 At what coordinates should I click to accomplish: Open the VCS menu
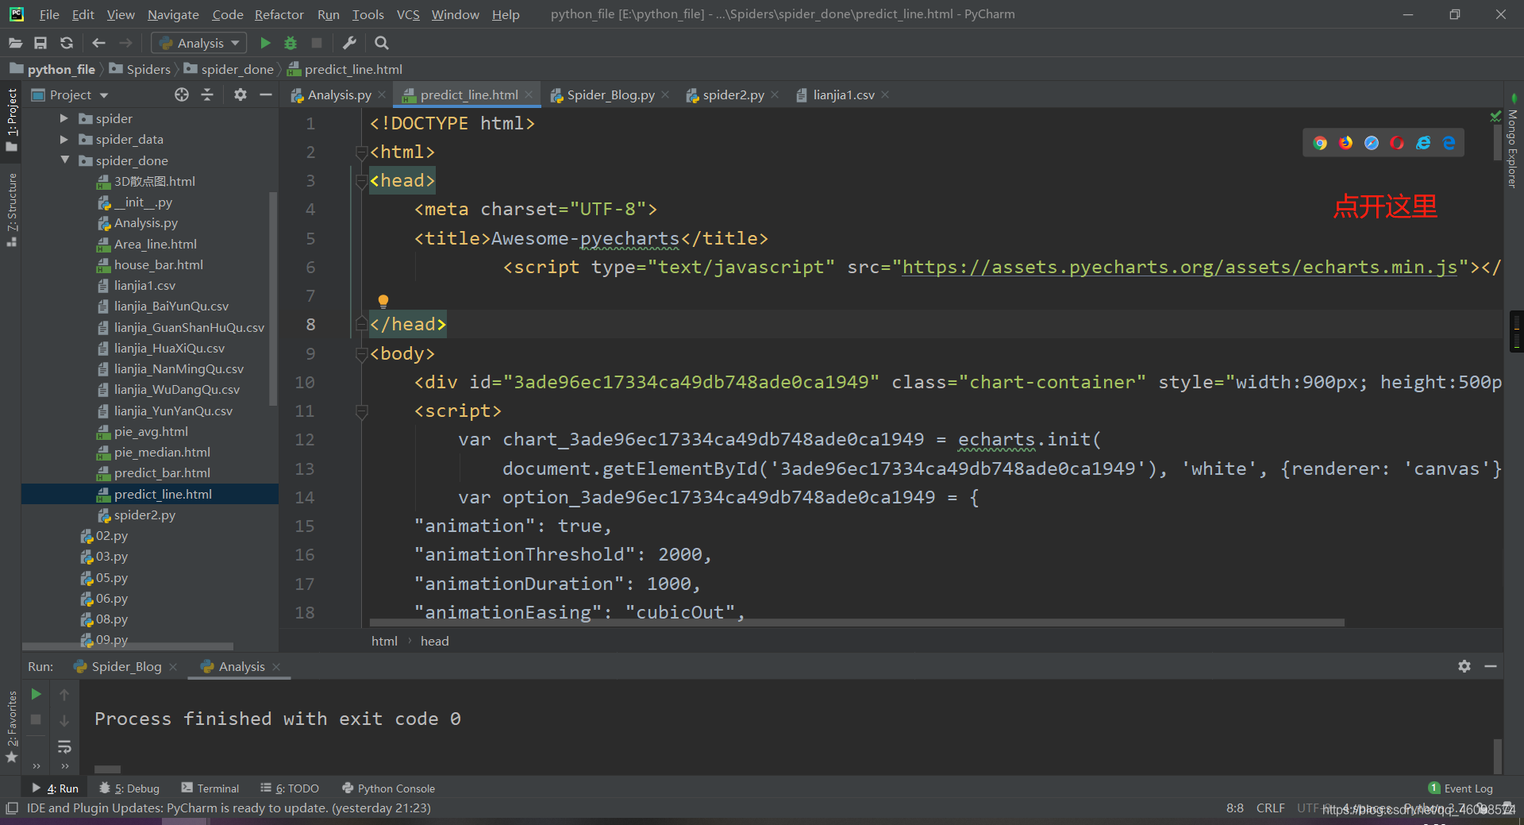pyautogui.click(x=408, y=14)
